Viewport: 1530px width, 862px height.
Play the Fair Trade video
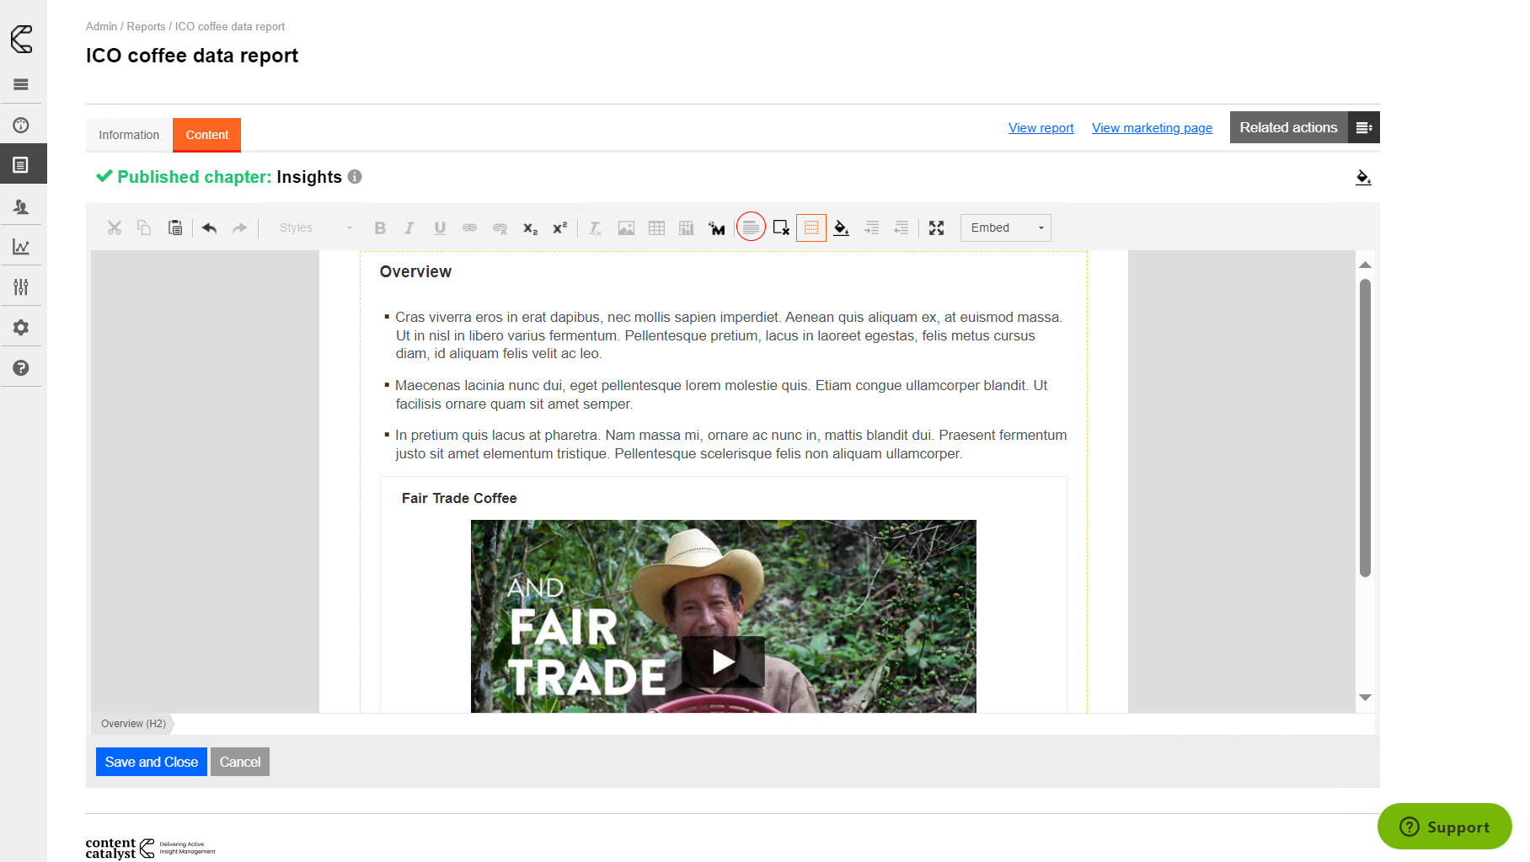tap(723, 661)
